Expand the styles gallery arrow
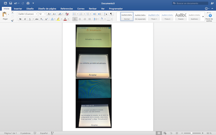The width and height of the screenshot is (216, 135). pos(203,17)
